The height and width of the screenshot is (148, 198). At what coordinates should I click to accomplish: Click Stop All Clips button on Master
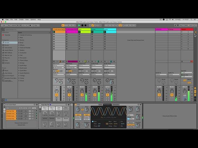pos(182,61)
